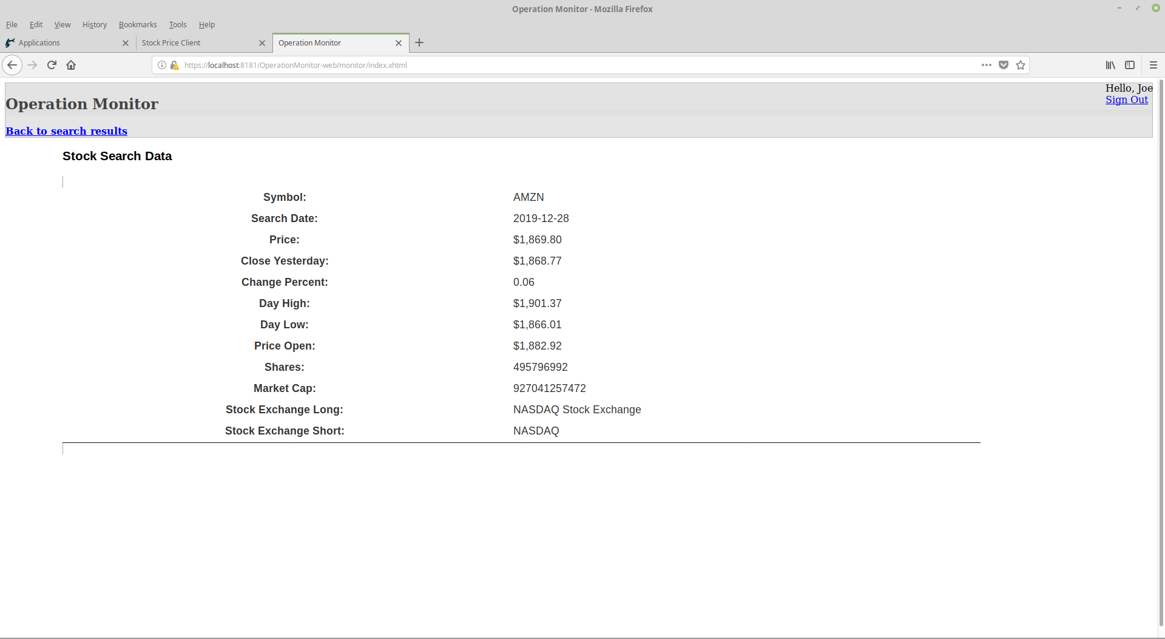Click the market cap value 927041257472
Viewport: 1165px width, 639px height.
550,388
